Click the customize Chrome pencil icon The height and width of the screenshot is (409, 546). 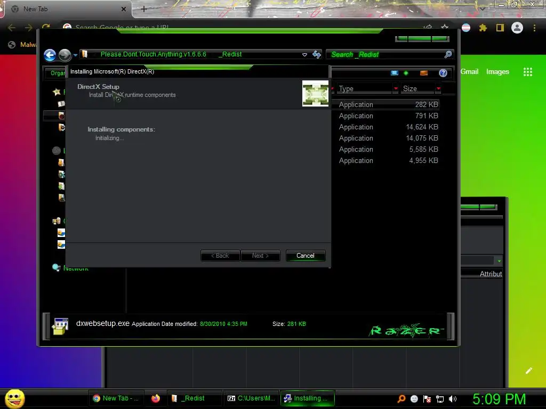pos(529,371)
